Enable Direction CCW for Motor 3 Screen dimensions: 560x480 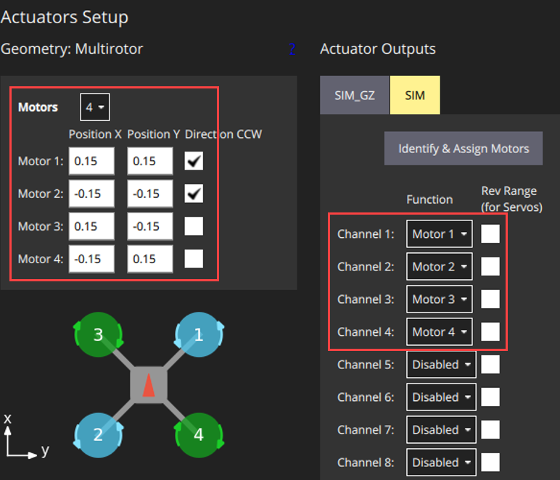pyautogui.click(x=194, y=226)
